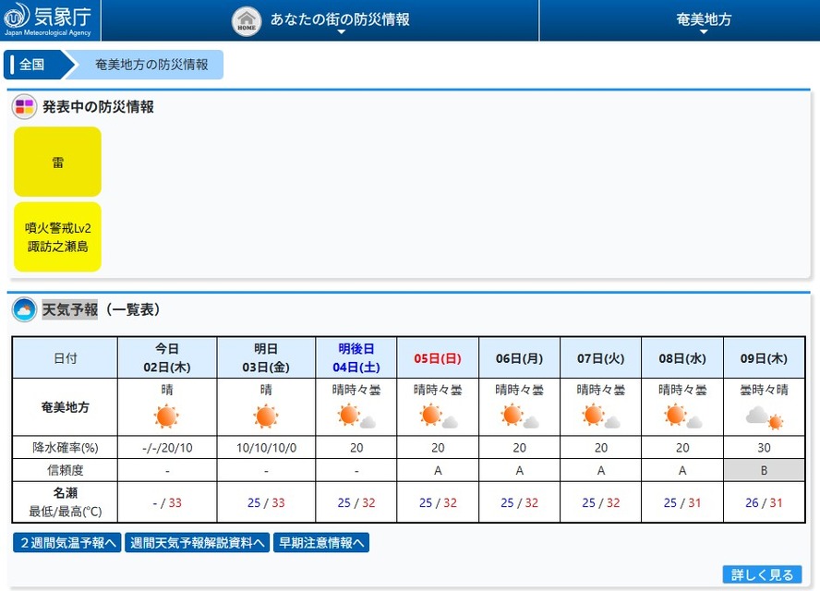Select the 05日(日) column header

(x=438, y=357)
